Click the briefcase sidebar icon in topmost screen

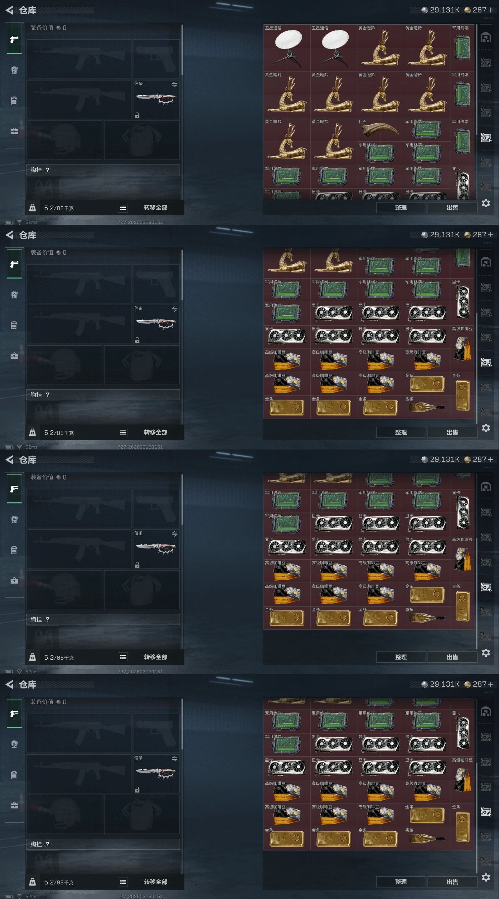14,131
